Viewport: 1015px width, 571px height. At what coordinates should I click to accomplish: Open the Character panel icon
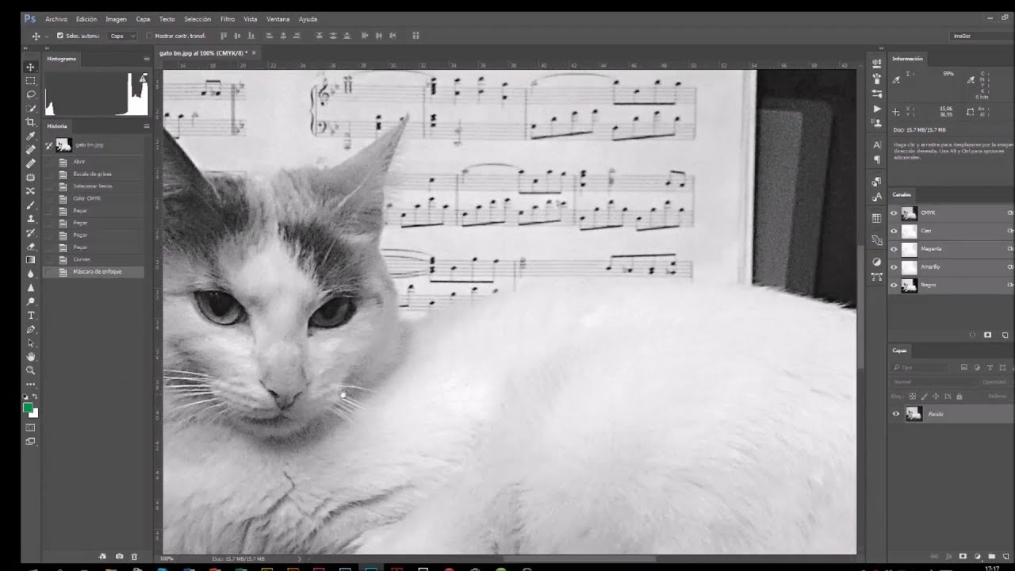click(x=876, y=145)
